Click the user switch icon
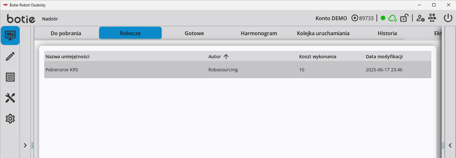This screenshot has height=158, width=456. coord(432,18)
